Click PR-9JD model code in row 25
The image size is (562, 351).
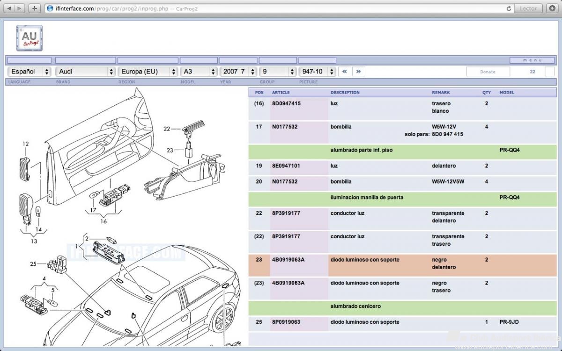click(509, 322)
